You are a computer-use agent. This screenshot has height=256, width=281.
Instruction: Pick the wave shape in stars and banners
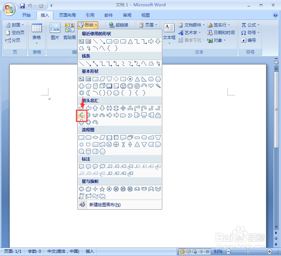tap(95, 196)
